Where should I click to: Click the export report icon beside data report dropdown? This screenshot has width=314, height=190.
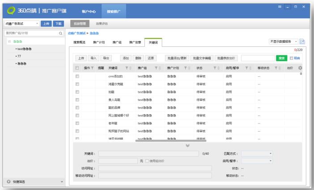302,41
